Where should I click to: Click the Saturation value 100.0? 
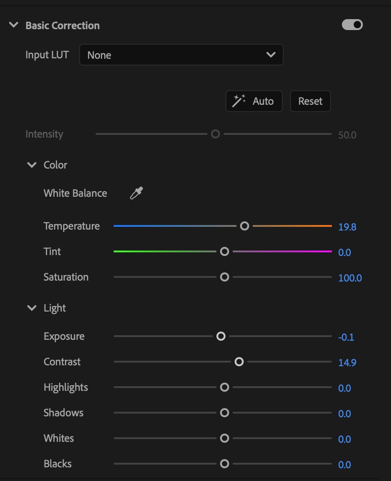point(350,278)
